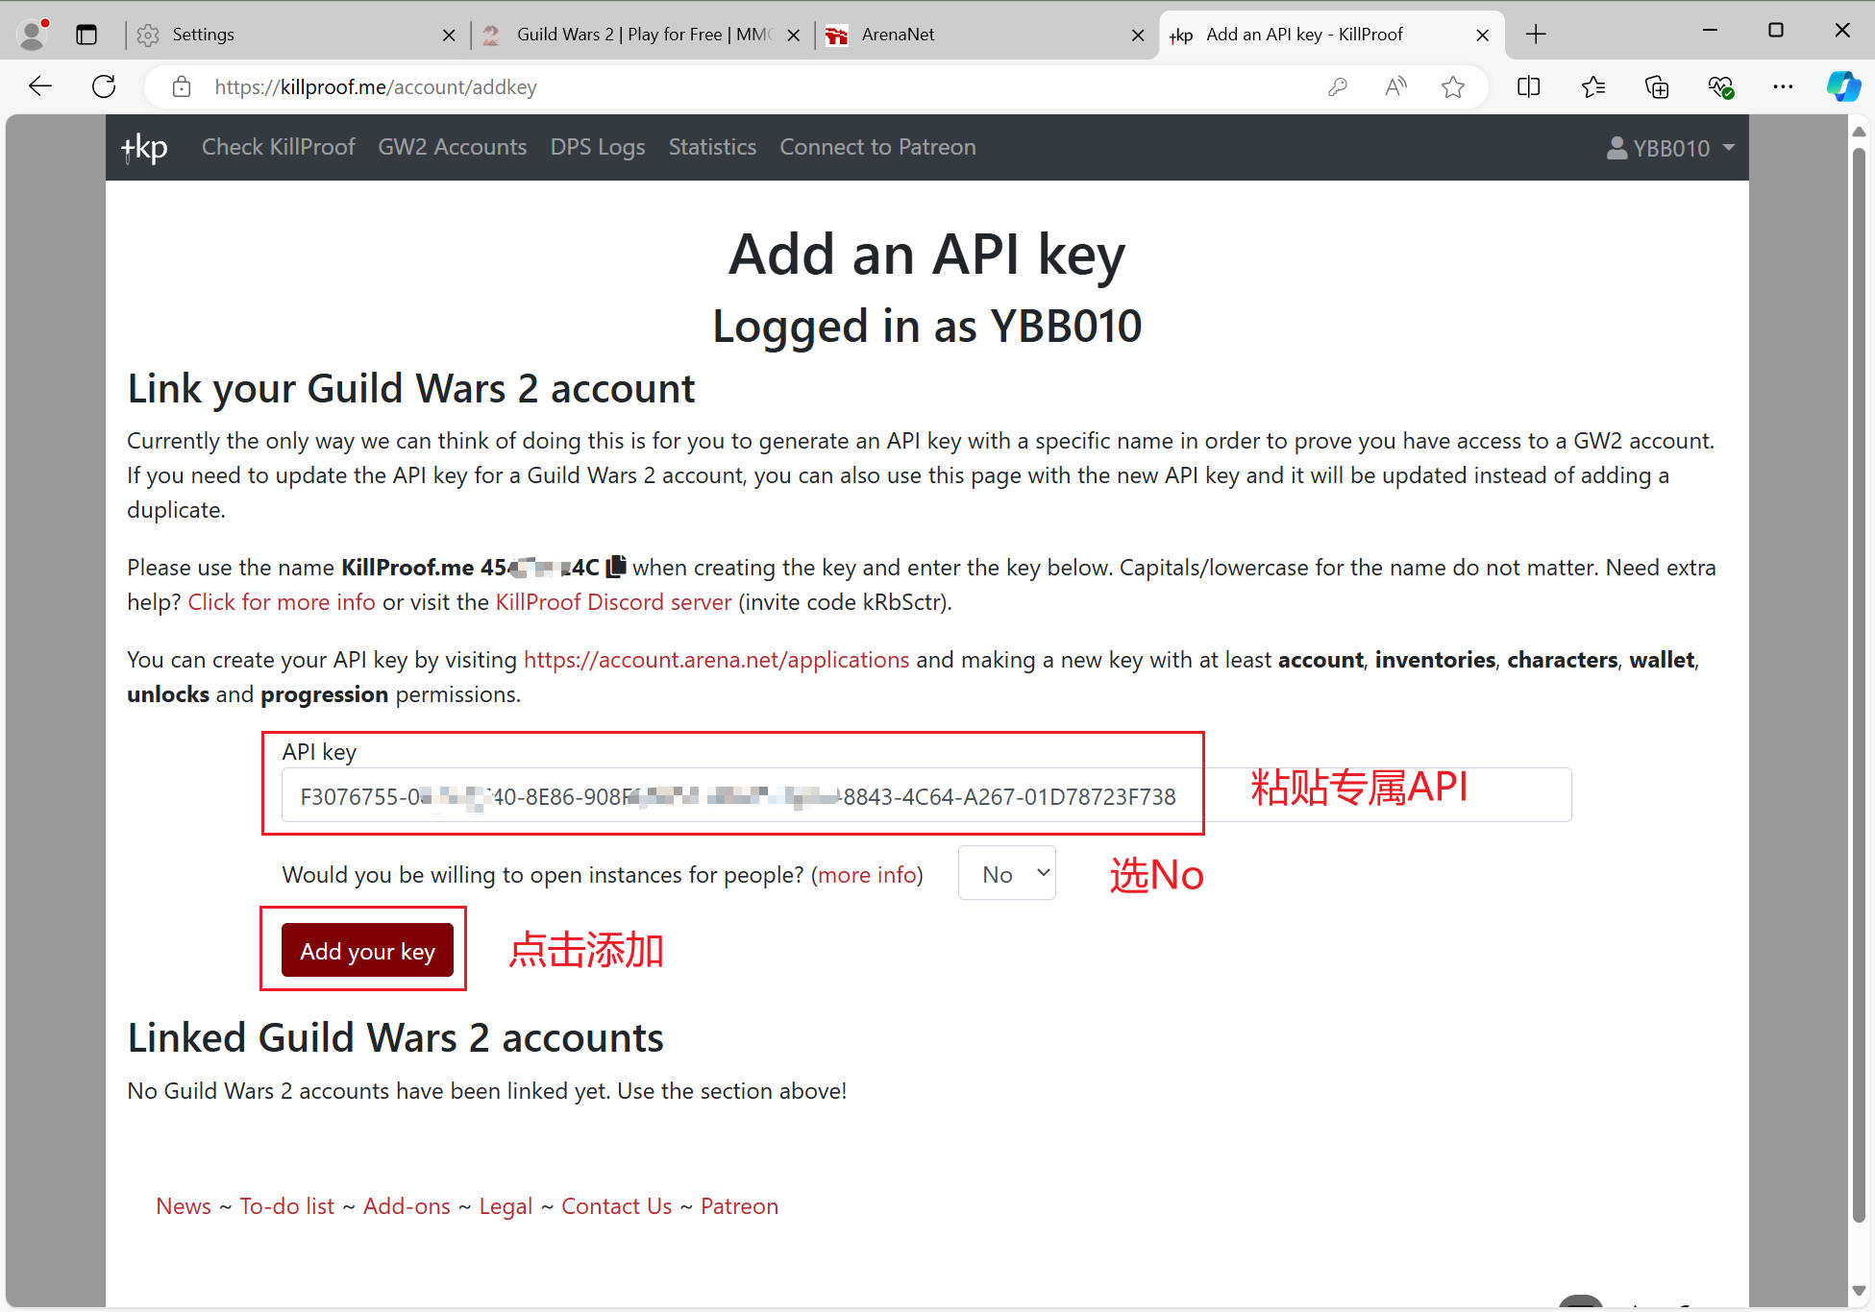
Task: Open the Browser essentials heart icon
Action: 1720,87
